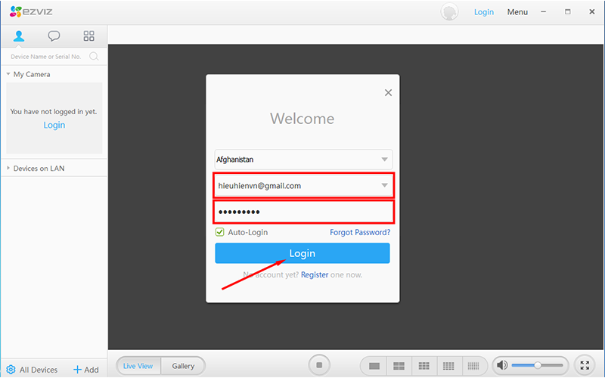This screenshot has height=378, width=605.
Task: Mute the speaker volume icon
Action: click(502, 365)
